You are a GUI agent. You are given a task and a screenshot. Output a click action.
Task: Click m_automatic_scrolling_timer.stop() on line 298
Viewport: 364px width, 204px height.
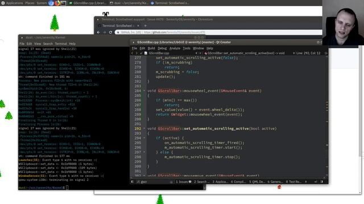(202, 157)
